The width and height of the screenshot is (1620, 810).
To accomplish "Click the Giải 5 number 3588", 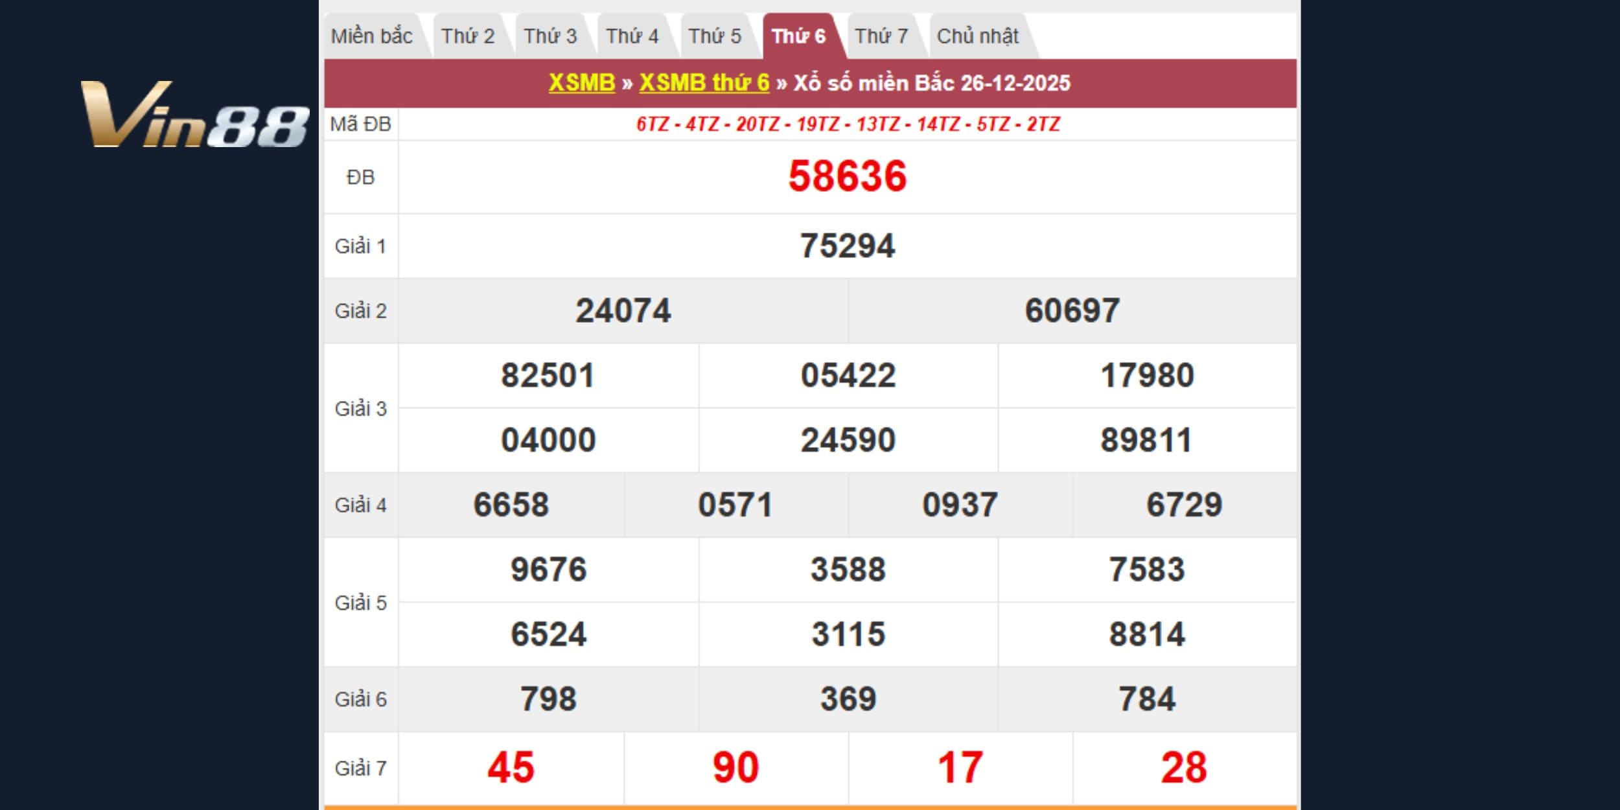I will [848, 570].
